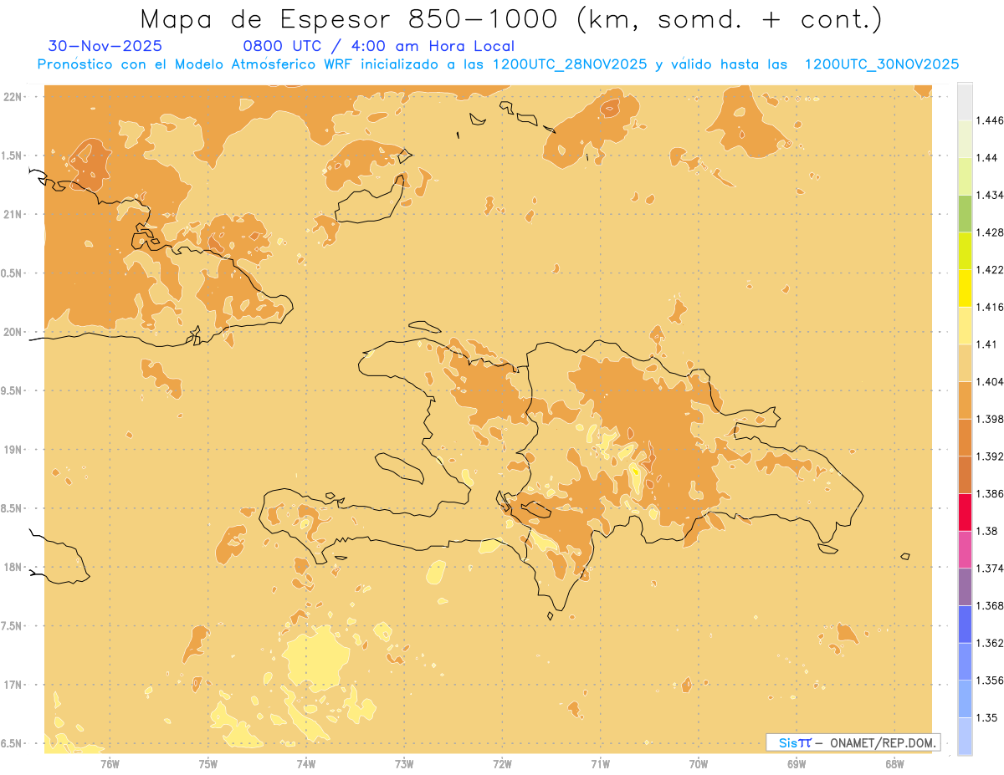Select the colorbar value "1.368"

pyautogui.click(x=990, y=605)
